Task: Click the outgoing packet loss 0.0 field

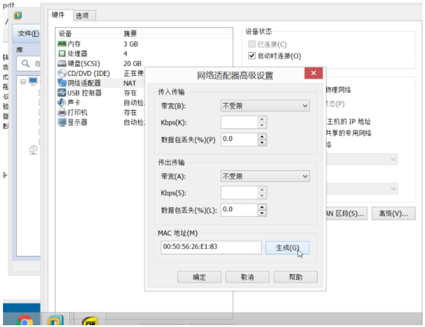Action: 239,210
